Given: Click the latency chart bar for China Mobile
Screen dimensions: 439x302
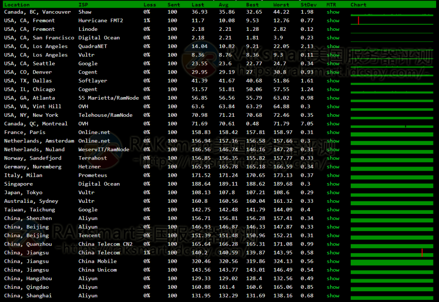Looking at the screenshot, I should [392, 263].
